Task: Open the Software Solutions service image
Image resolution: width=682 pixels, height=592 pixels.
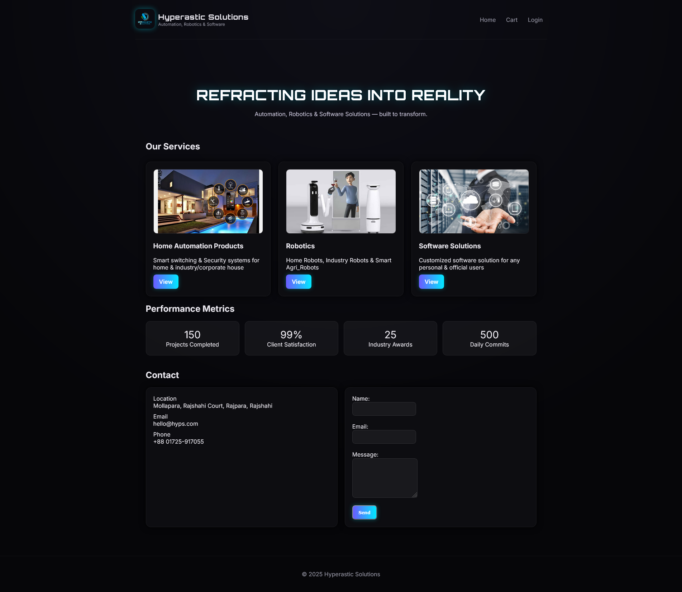Action: (474, 201)
